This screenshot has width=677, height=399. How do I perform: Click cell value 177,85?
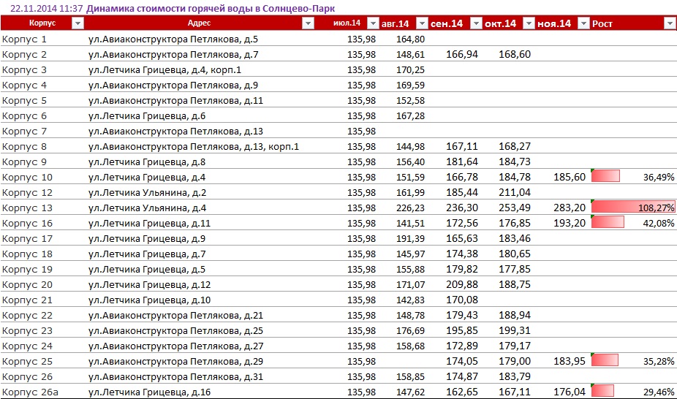515,269
